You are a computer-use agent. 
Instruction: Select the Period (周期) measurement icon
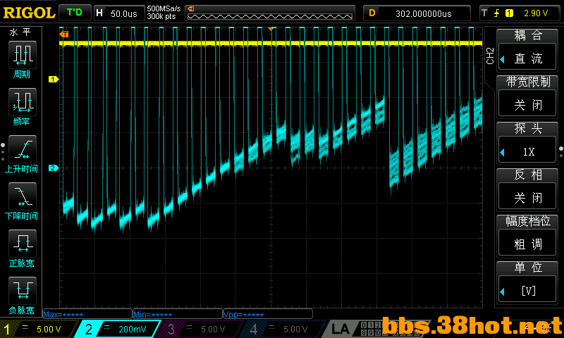[23, 55]
